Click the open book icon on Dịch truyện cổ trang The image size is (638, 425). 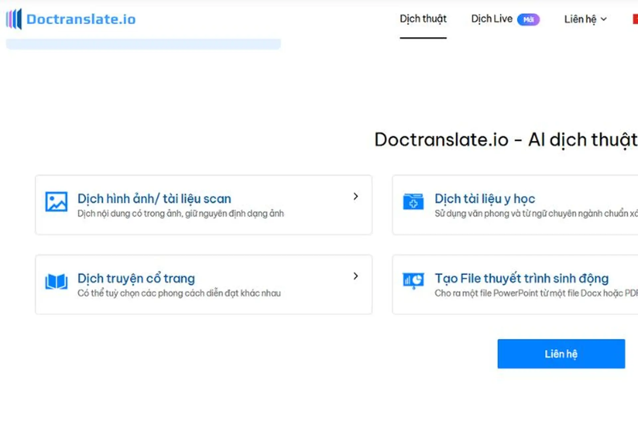56,282
